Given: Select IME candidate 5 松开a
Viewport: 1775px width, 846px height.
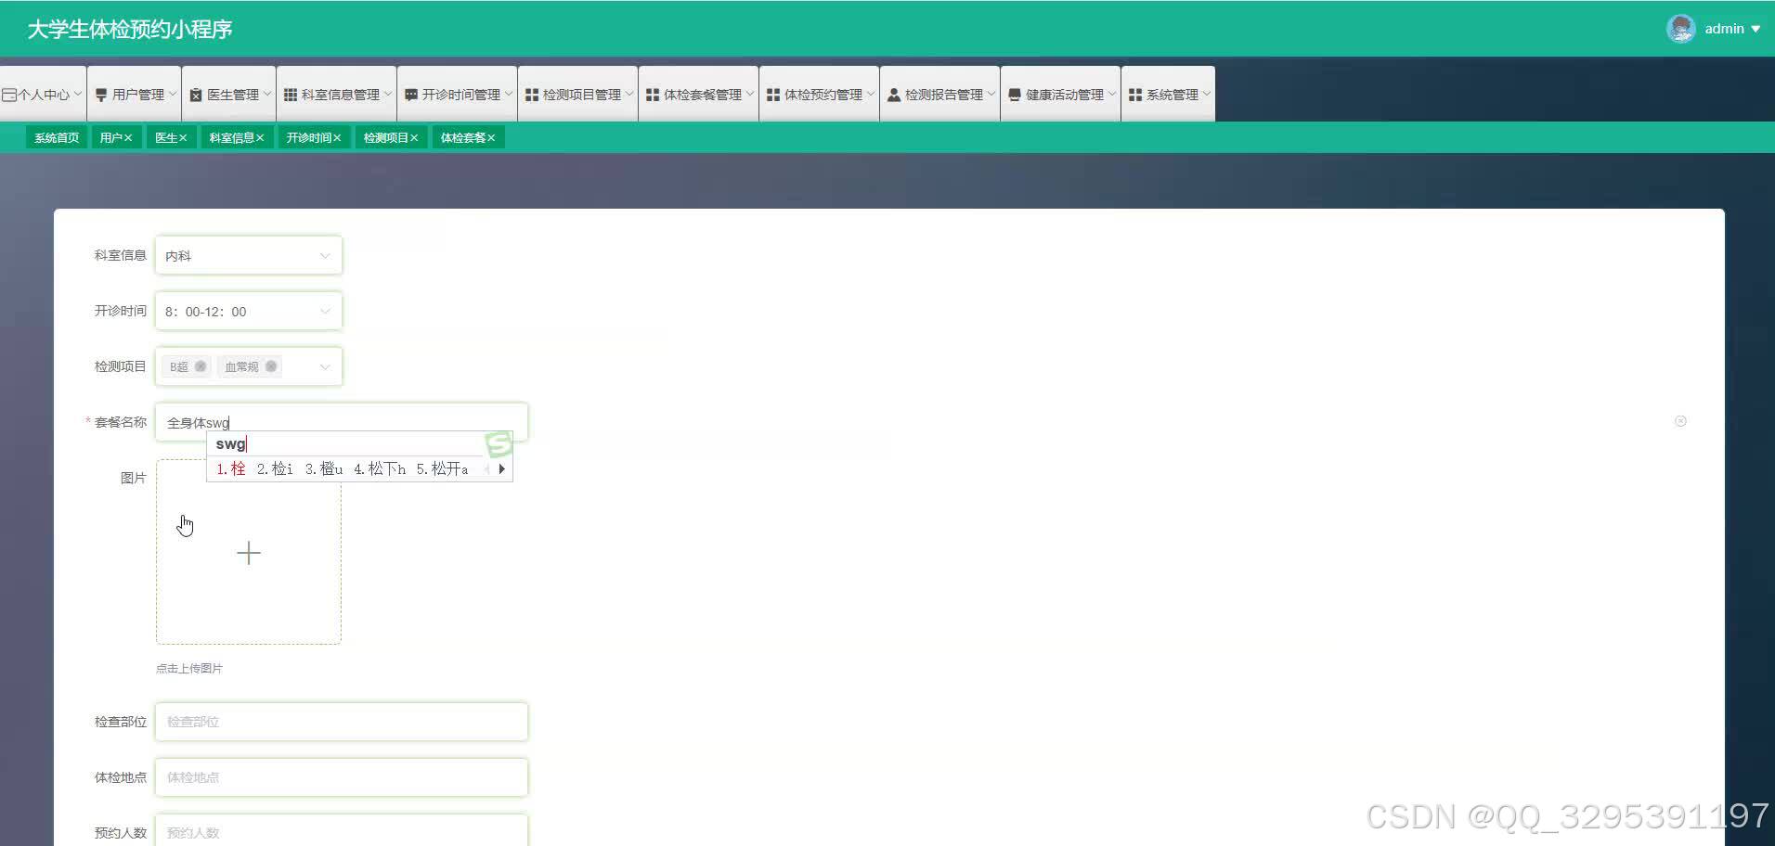Looking at the screenshot, I should tap(442, 468).
